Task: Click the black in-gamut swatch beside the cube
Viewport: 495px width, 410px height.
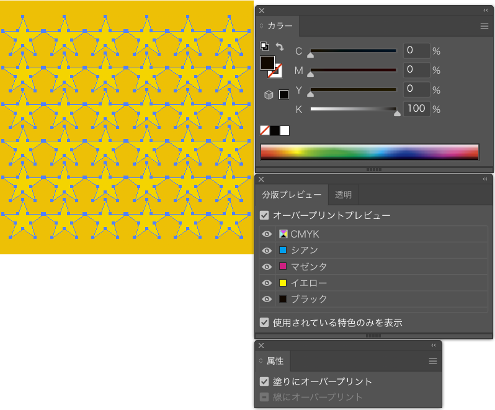Action: [x=283, y=94]
